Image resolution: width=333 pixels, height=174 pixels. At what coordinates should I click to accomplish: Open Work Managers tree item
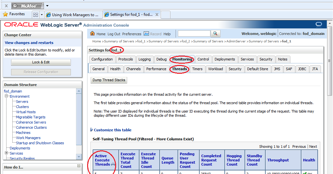(x=28, y=138)
